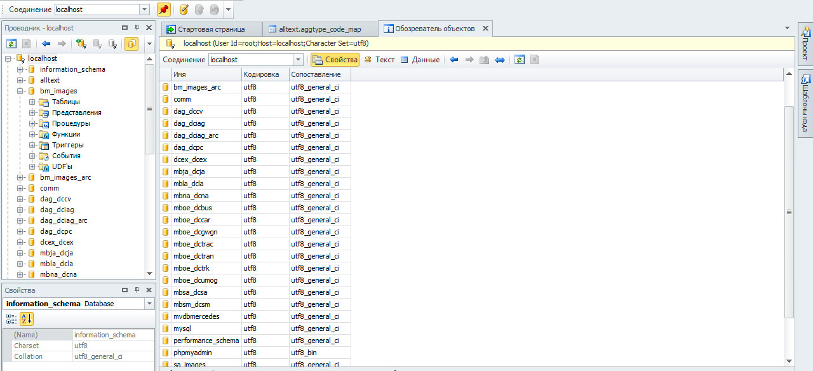813x371 pixels.
Task: Select the События folder in tree
Action: 65,156
